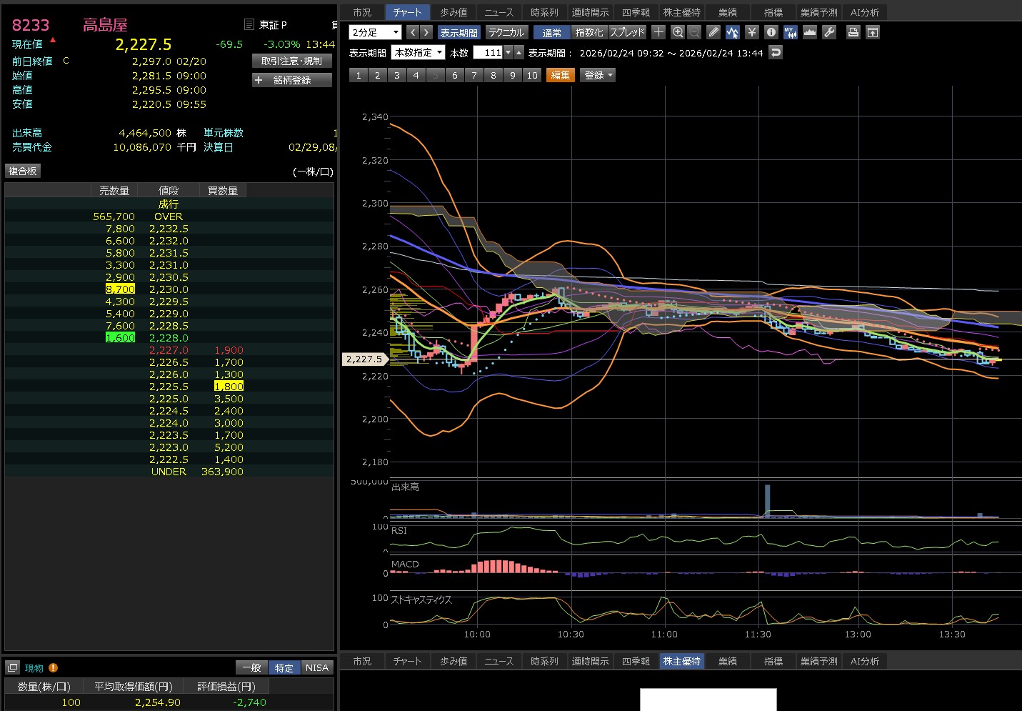Toggle the スプレッド chart mode
Screen dimensions: 1022x711
point(627,32)
